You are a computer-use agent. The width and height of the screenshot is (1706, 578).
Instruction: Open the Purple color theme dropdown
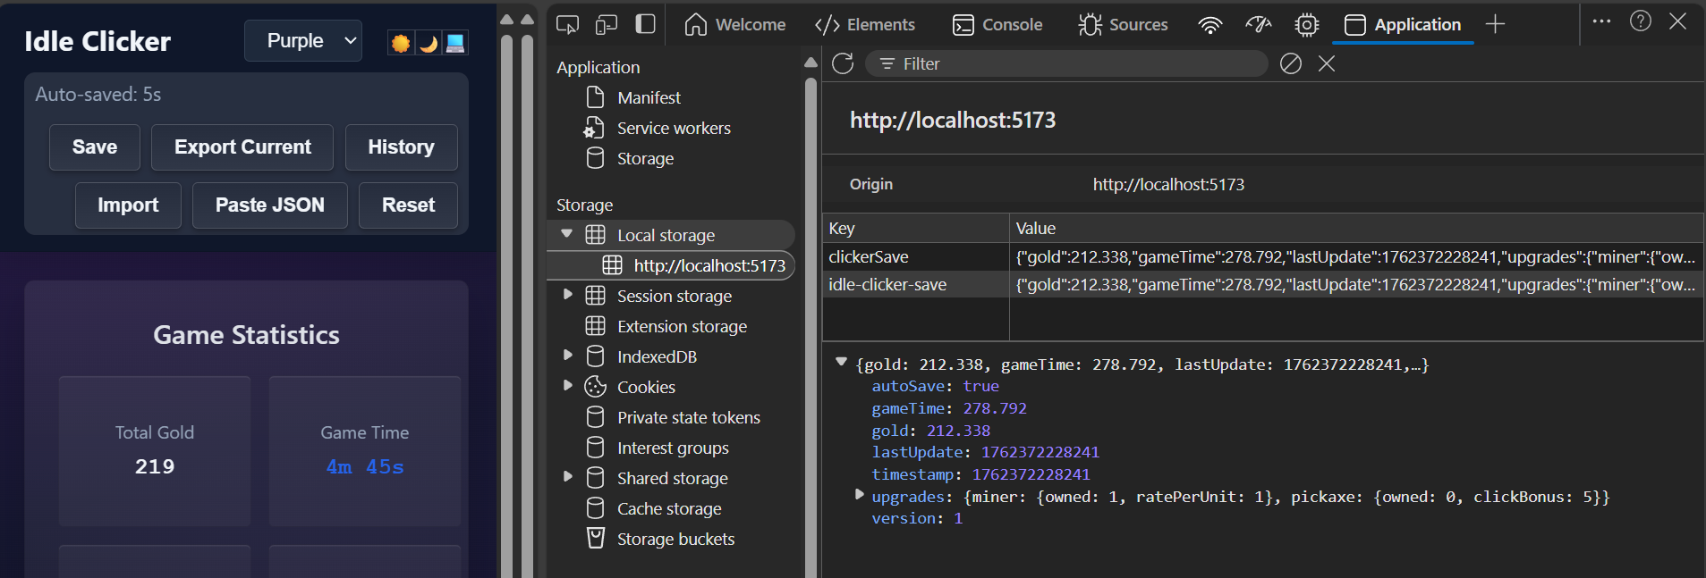click(303, 41)
